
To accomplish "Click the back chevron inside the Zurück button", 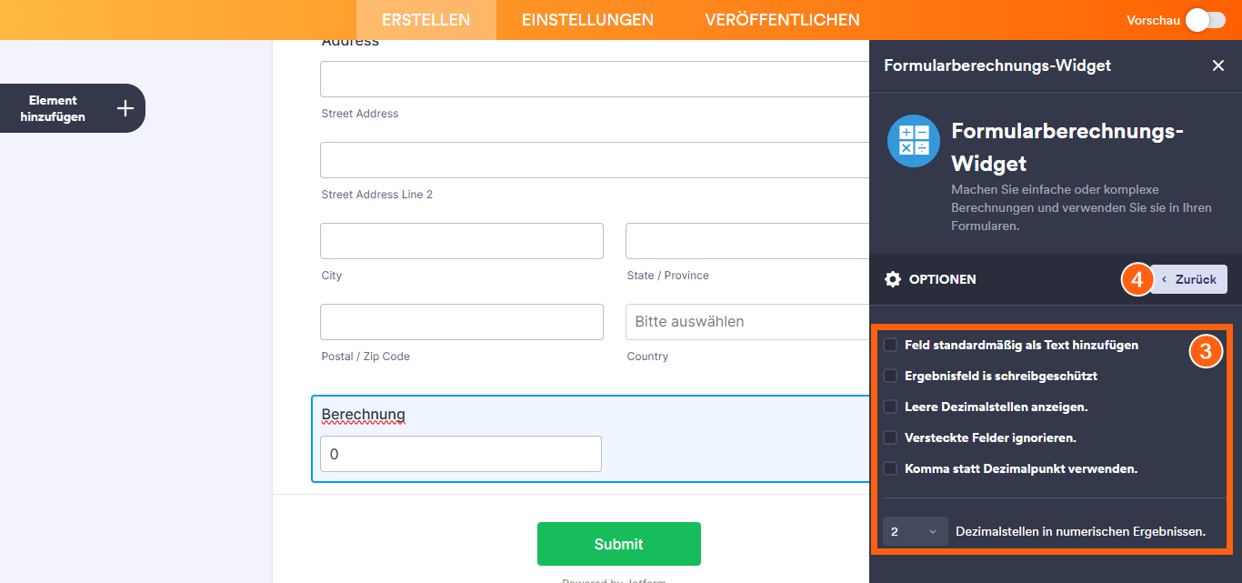I will coord(1164,279).
